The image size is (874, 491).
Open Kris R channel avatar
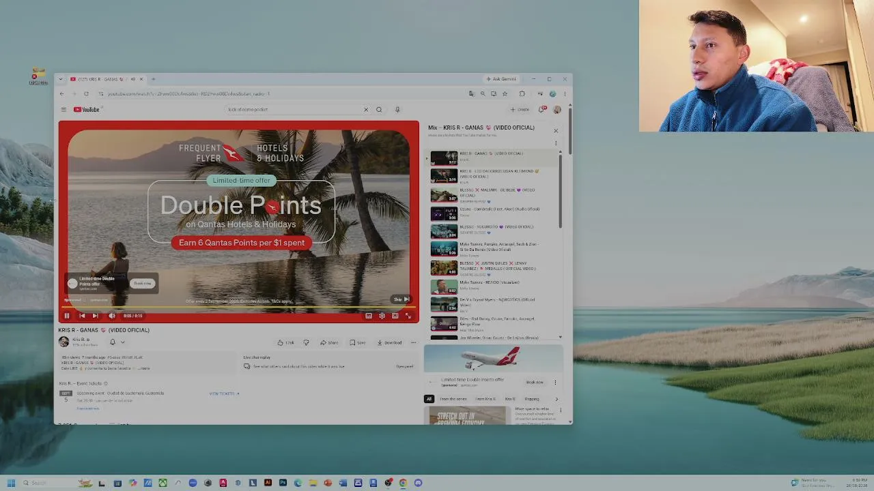64,342
